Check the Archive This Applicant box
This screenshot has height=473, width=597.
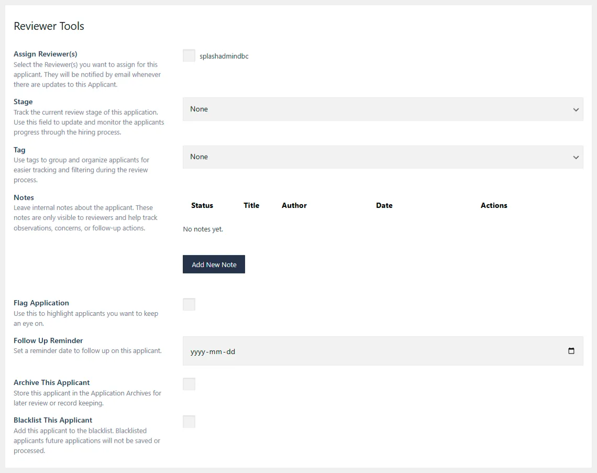(189, 383)
